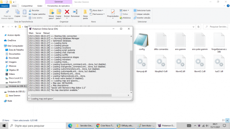Screen dimensions: 230x129
Task: Open the notification center icon
Action: [224, 125]
